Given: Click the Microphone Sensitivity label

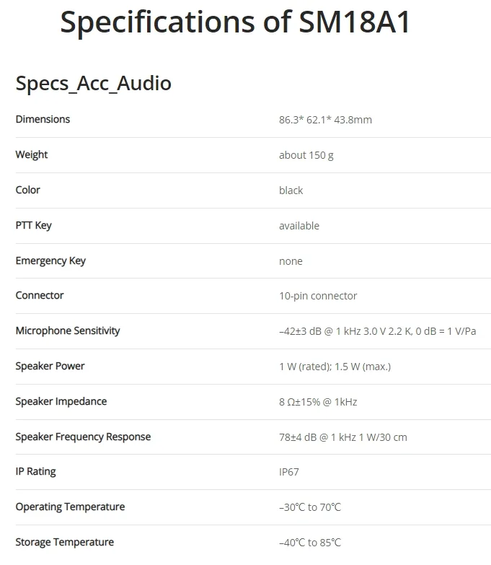Looking at the screenshot, I should coord(68,330).
